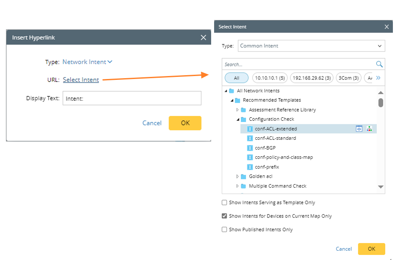Click the topology icon on conf-ACL-extended
The height and width of the screenshot is (260, 398).
(x=369, y=129)
